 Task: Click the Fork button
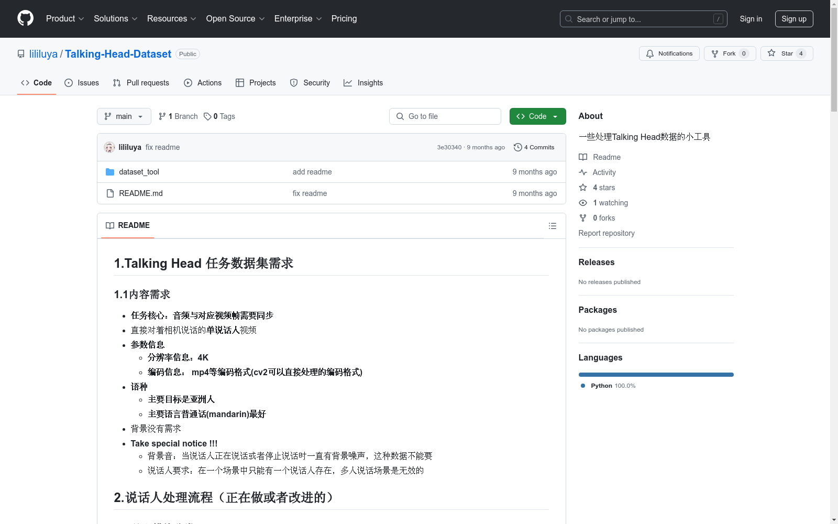pyautogui.click(x=730, y=53)
